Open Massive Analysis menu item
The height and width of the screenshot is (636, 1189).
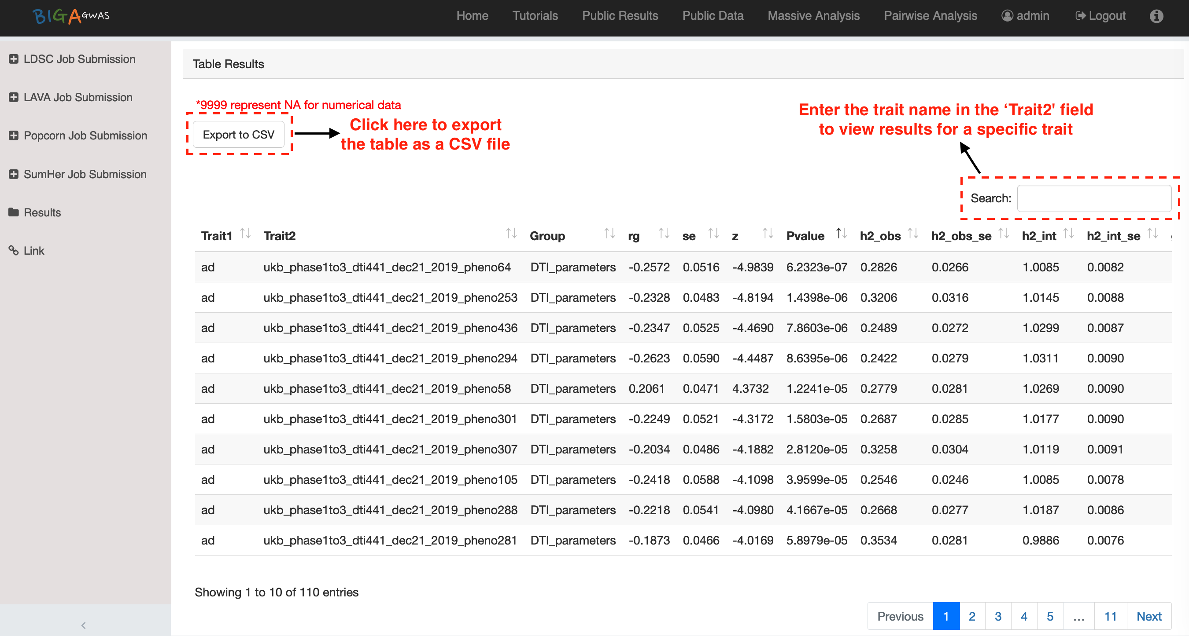click(813, 16)
